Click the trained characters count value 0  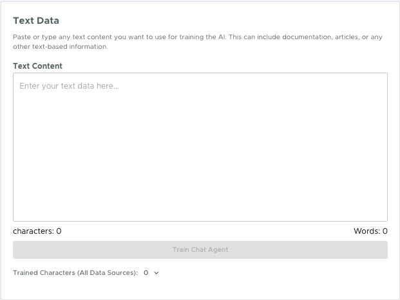146,273
